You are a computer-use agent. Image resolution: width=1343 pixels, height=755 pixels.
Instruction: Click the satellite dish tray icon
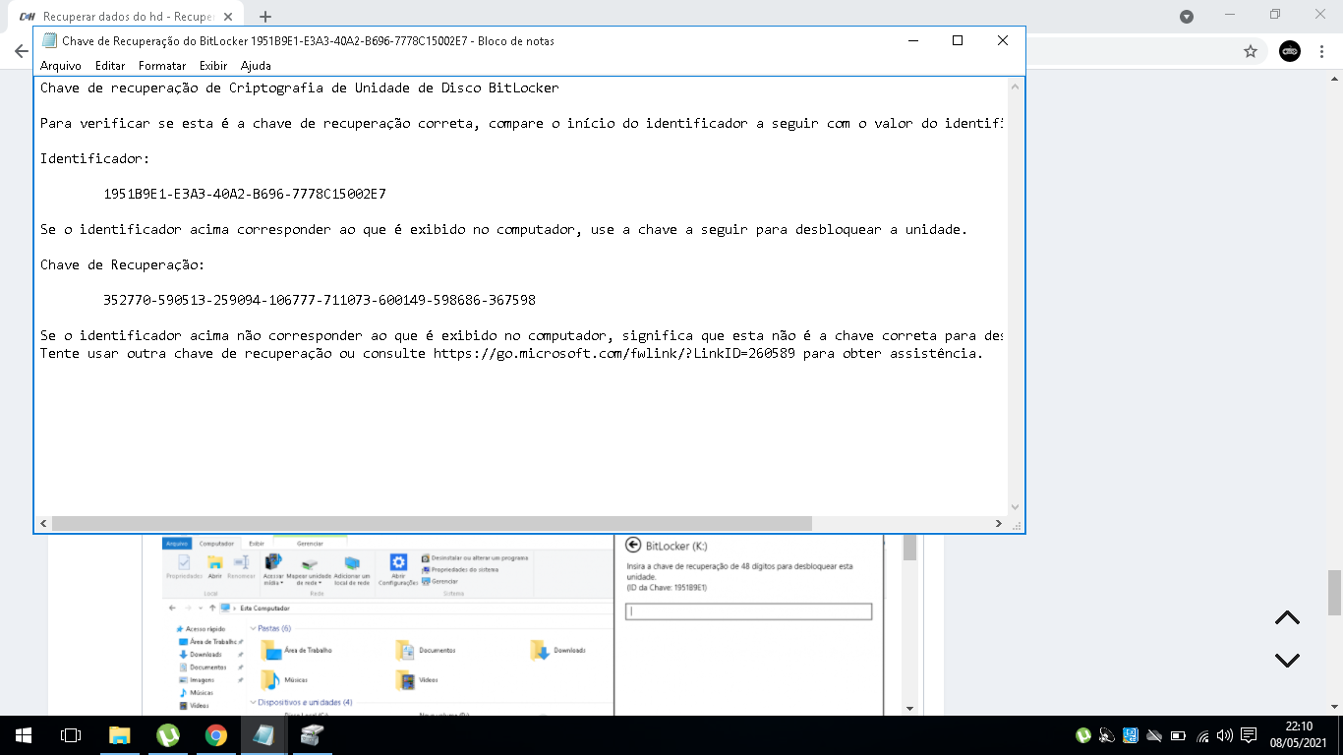[x=1107, y=734]
